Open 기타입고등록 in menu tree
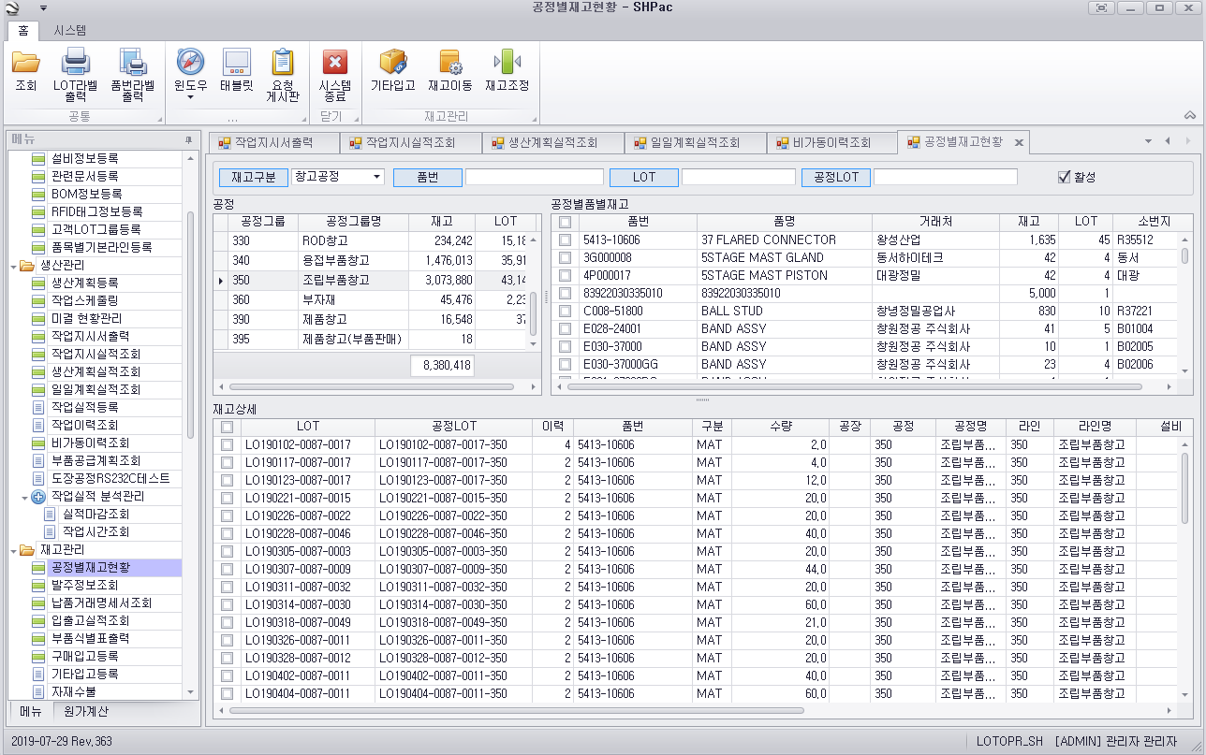This screenshot has height=755, width=1206. (84, 674)
